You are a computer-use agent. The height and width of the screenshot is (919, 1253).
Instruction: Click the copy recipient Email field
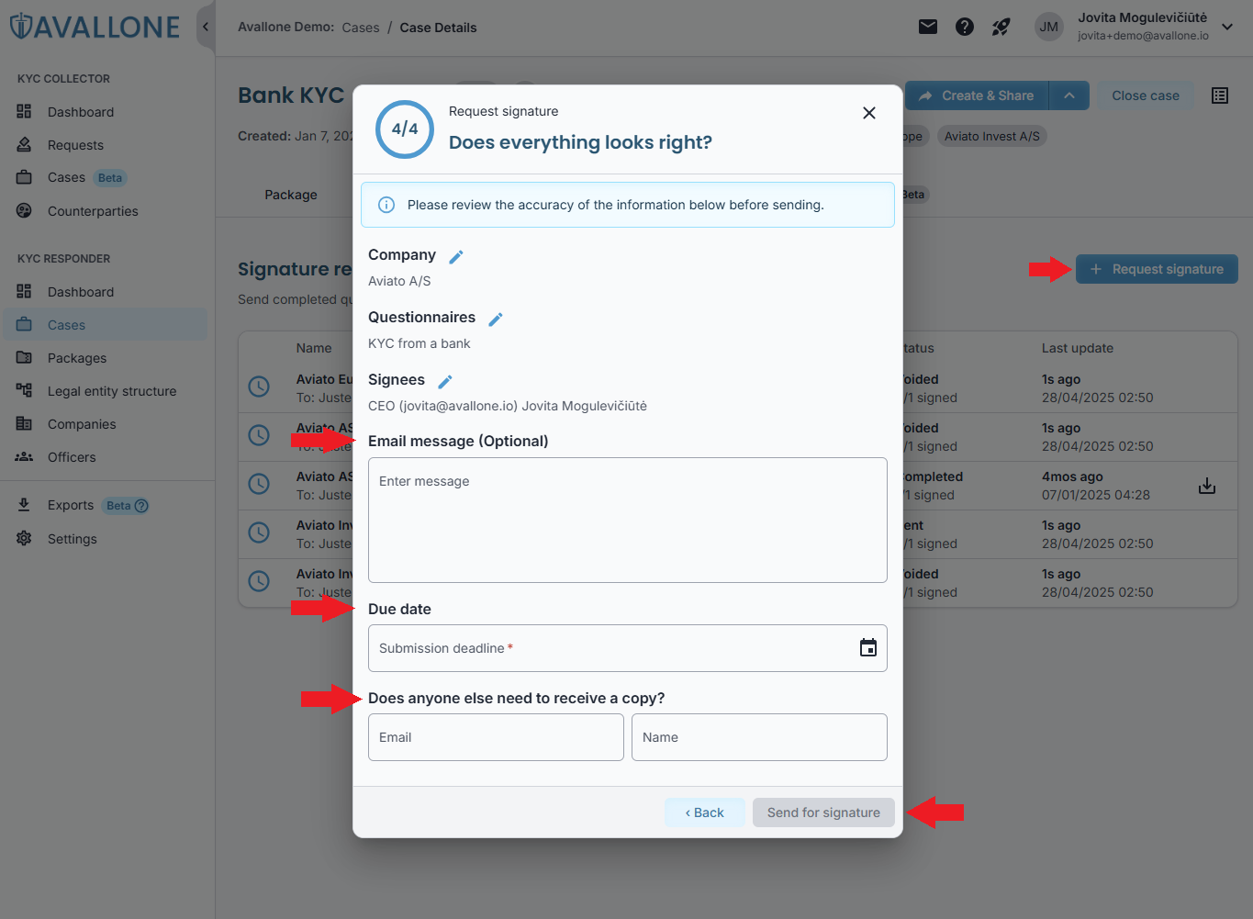[x=496, y=737]
